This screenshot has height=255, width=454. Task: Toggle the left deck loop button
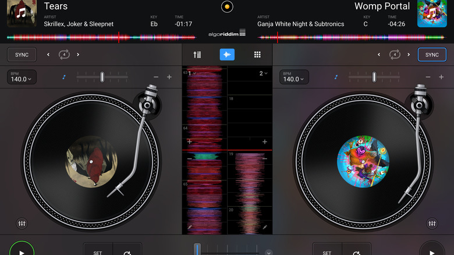[x=63, y=55]
